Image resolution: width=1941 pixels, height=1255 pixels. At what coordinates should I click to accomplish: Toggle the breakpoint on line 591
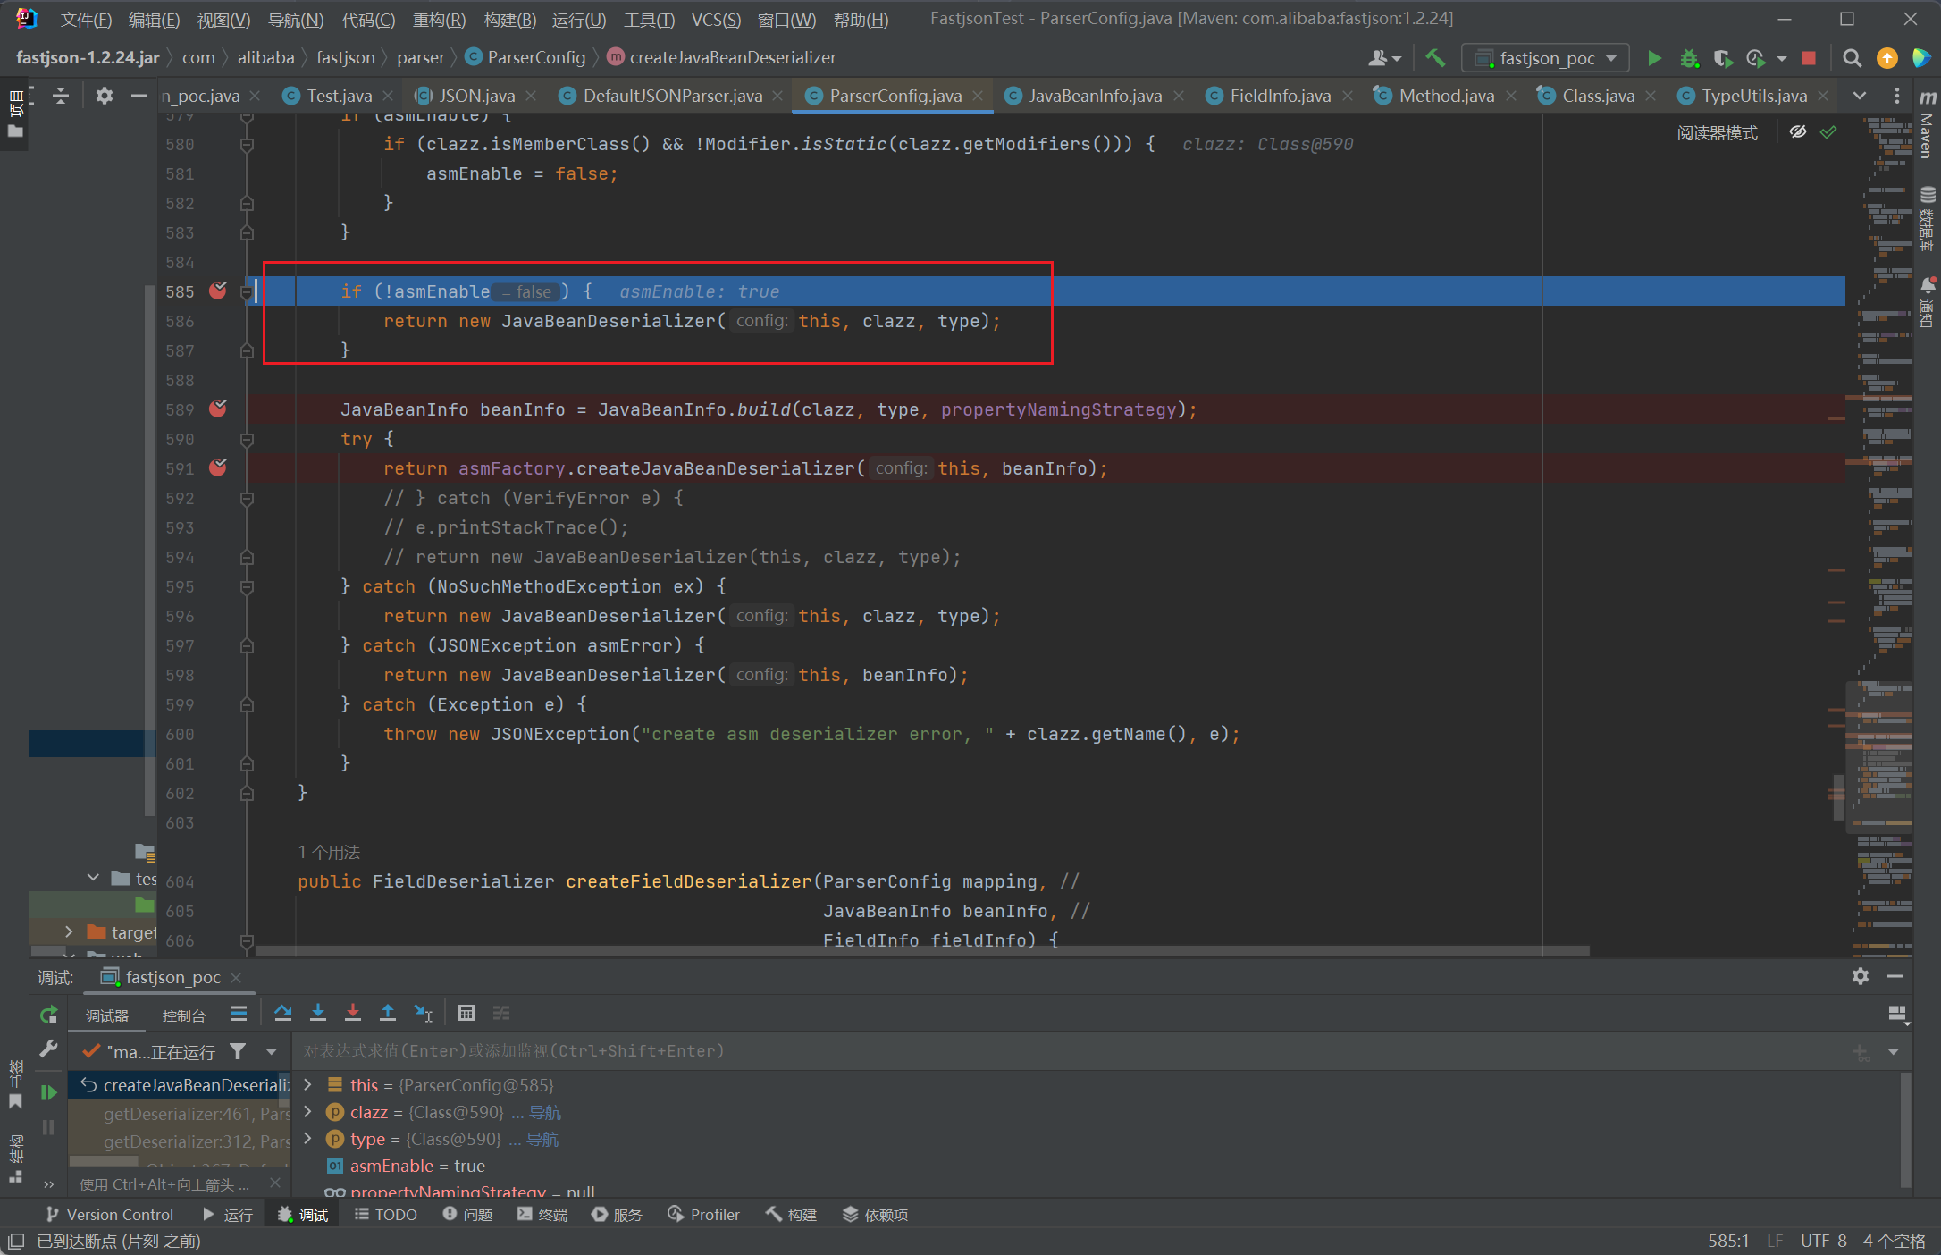point(218,468)
